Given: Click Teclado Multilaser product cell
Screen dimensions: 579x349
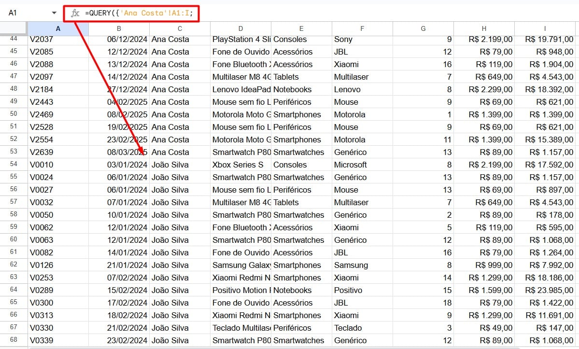Looking at the screenshot, I should tap(241, 328).
